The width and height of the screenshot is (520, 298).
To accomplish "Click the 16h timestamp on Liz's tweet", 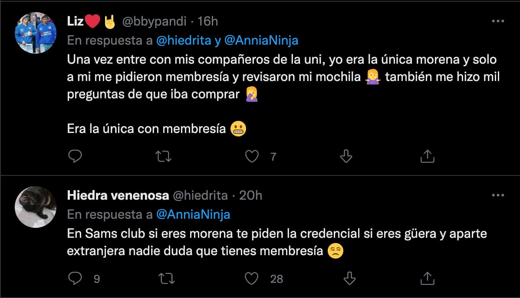I will click(207, 21).
